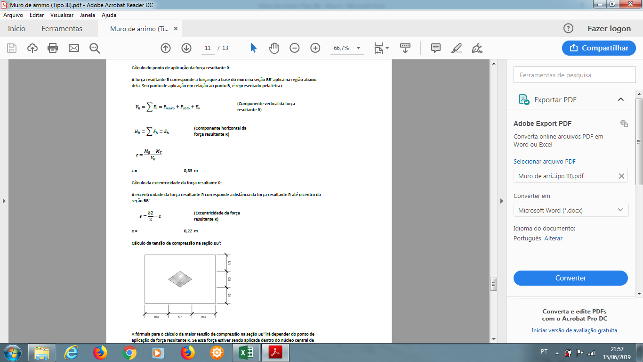Open the Arquivo menu
This screenshot has width=643, height=362.
[13, 15]
